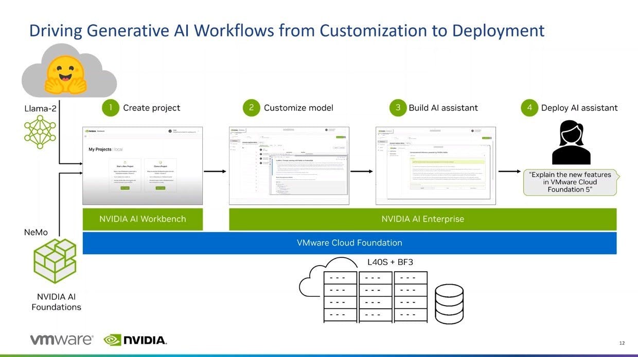Image resolution: width=638 pixels, height=357 pixels.
Task: Click the 'Clone a Project' card title
Action: coord(161,166)
